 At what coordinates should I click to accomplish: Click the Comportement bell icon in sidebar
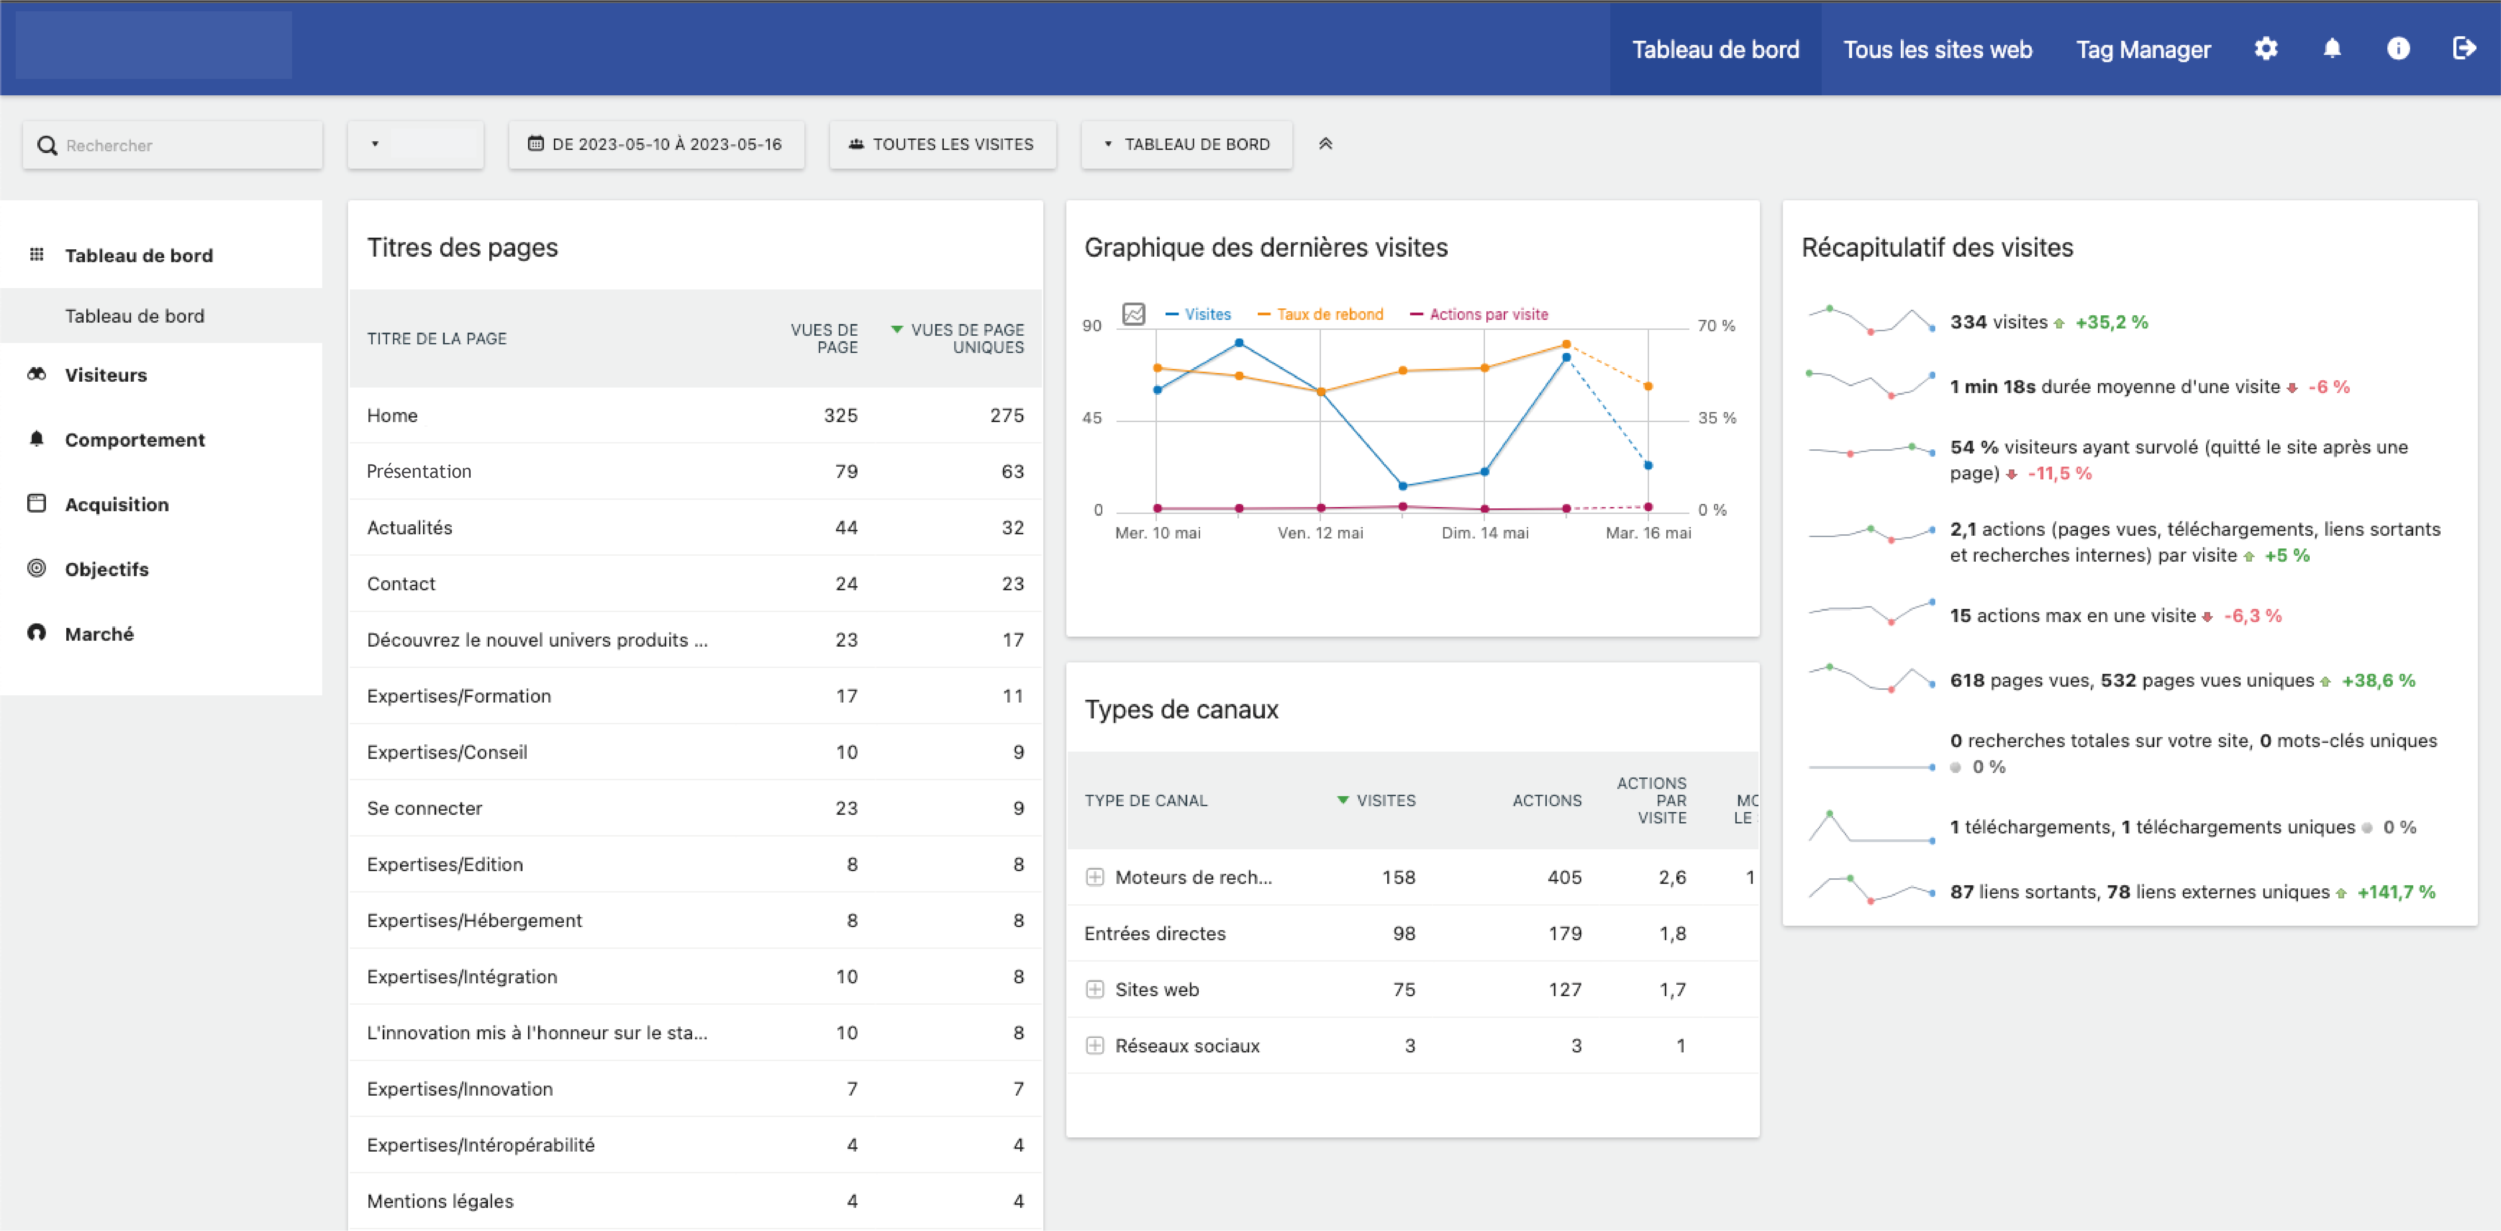pos(37,439)
